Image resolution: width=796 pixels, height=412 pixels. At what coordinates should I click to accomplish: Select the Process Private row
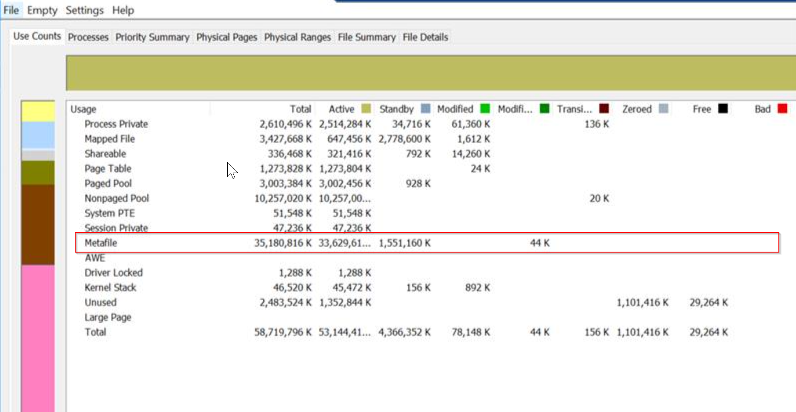coord(431,124)
